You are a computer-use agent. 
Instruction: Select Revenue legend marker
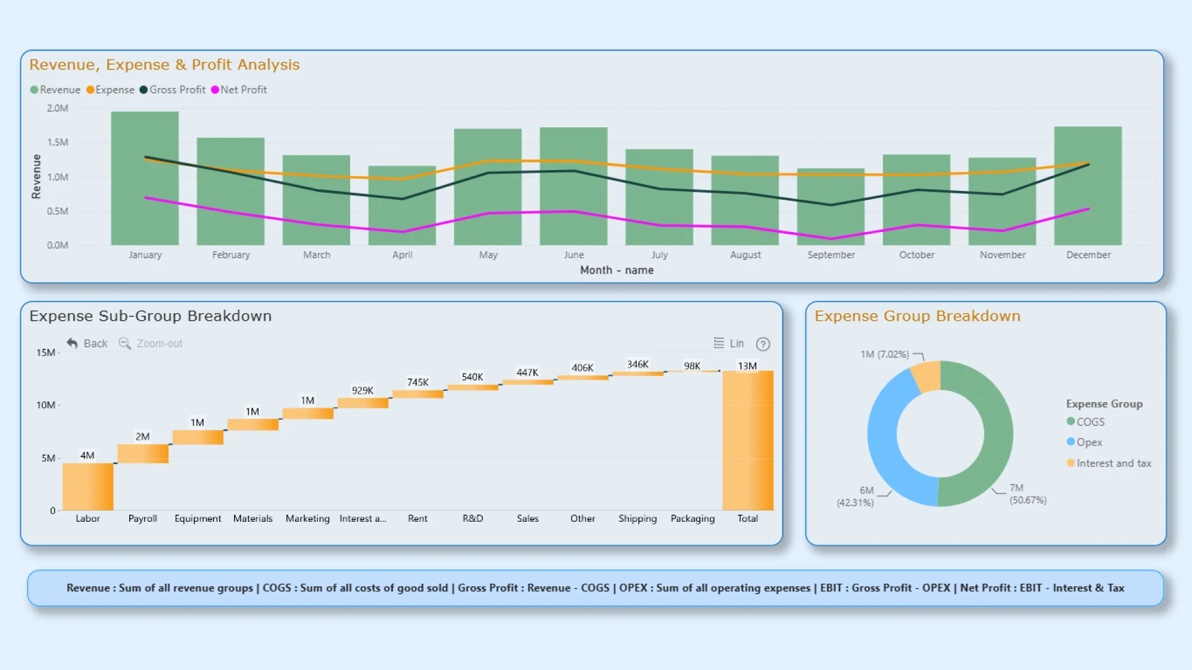(x=34, y=90)
